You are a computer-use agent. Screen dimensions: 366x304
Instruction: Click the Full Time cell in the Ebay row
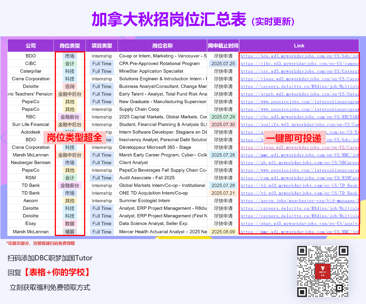(x=102, y=223)
